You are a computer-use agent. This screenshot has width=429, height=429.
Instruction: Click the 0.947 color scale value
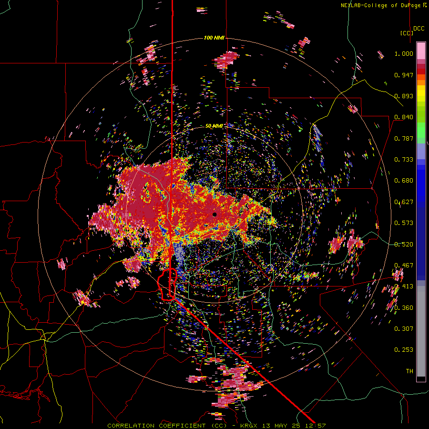404,75
